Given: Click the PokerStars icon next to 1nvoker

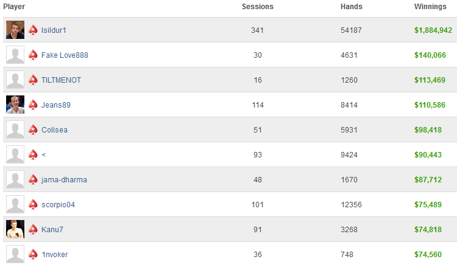Looking at the screenshot, I should point(33,255).
